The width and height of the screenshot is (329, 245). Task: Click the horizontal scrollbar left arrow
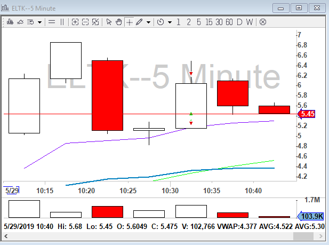(6, 236)
